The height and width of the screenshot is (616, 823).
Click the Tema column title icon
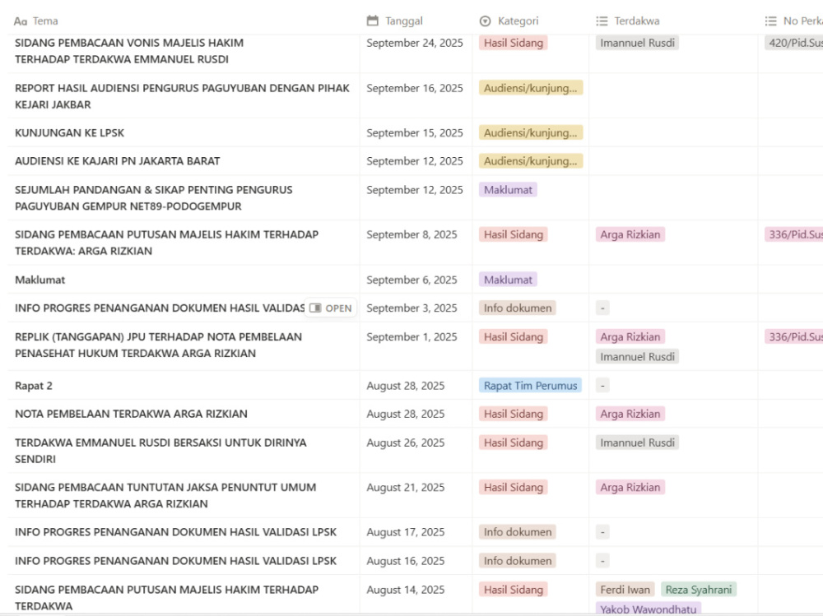coord(21,21)
